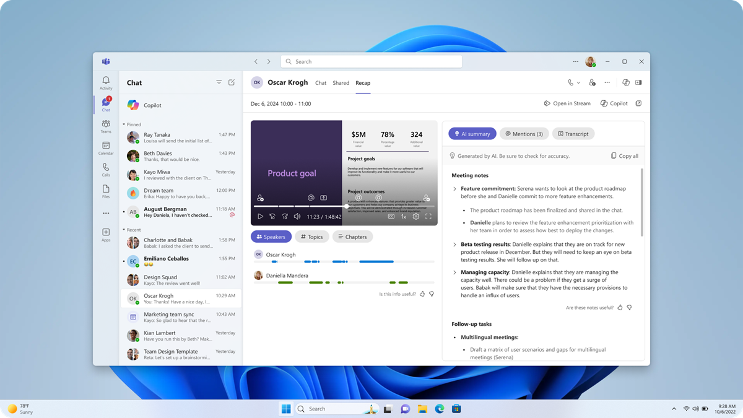
Task: Mute the recording volume speaker icon
Action: coord(297,217)
